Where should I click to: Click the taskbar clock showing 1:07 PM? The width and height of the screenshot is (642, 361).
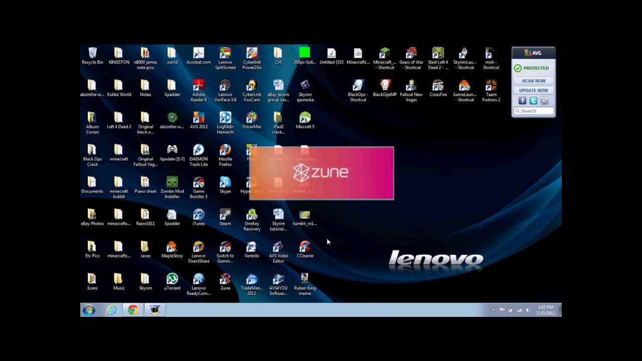pos(545,310)
